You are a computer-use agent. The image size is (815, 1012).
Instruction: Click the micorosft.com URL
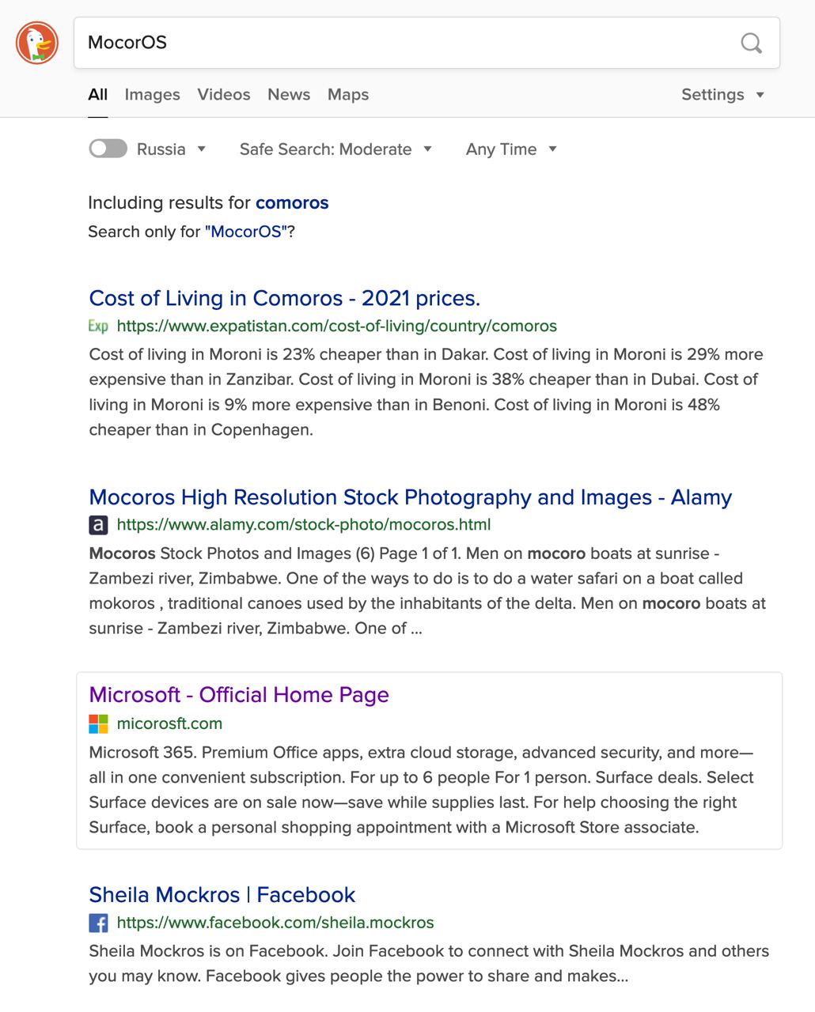(169, 723)
